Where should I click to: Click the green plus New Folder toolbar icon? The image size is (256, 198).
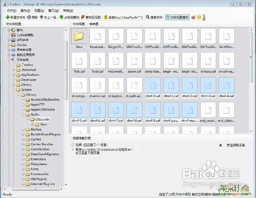(x=8, y=17)
